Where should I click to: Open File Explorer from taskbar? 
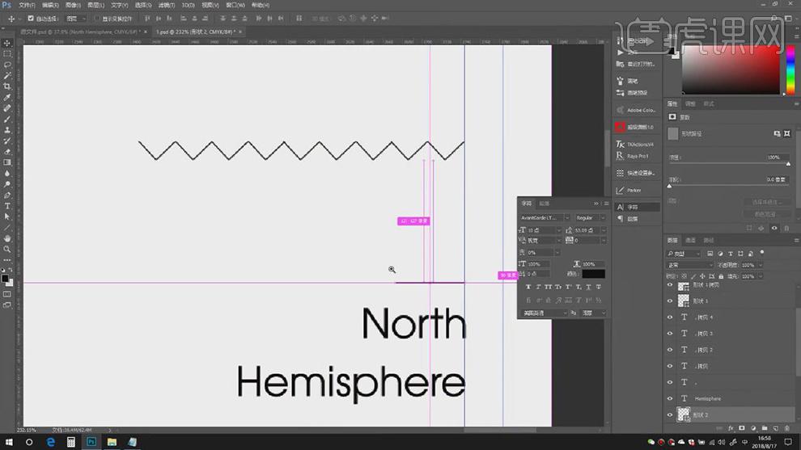(112, 442)
